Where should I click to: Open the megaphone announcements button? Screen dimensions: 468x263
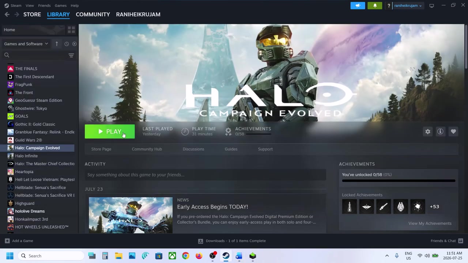click(358, 5)
